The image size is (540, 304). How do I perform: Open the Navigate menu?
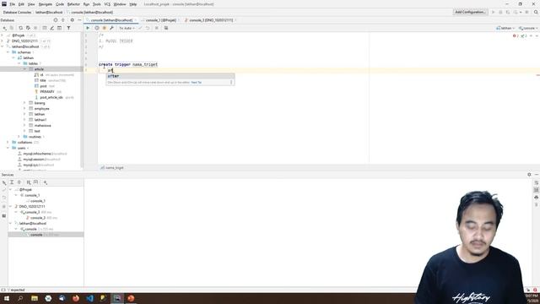coord(45,4)
